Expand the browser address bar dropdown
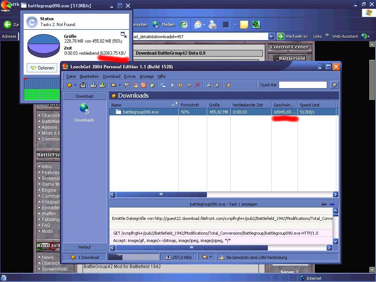Viewport: 376px width, 282px height. pyautogui.click(x=271, y=36)
